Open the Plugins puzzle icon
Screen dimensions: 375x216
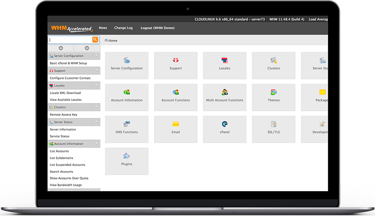(x=127, y=156)
